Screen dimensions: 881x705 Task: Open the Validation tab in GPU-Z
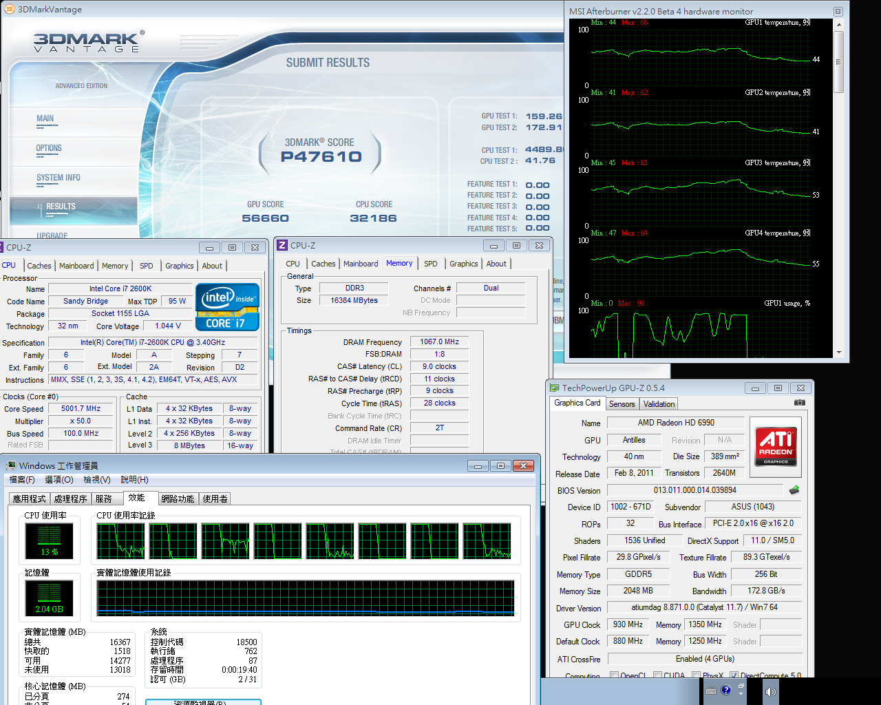659,404
